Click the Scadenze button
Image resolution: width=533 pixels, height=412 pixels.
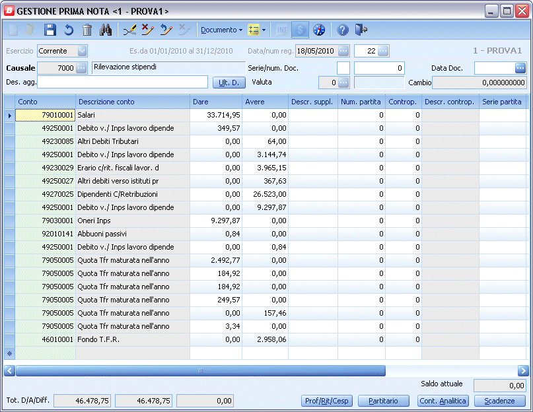tap(499, 401)
